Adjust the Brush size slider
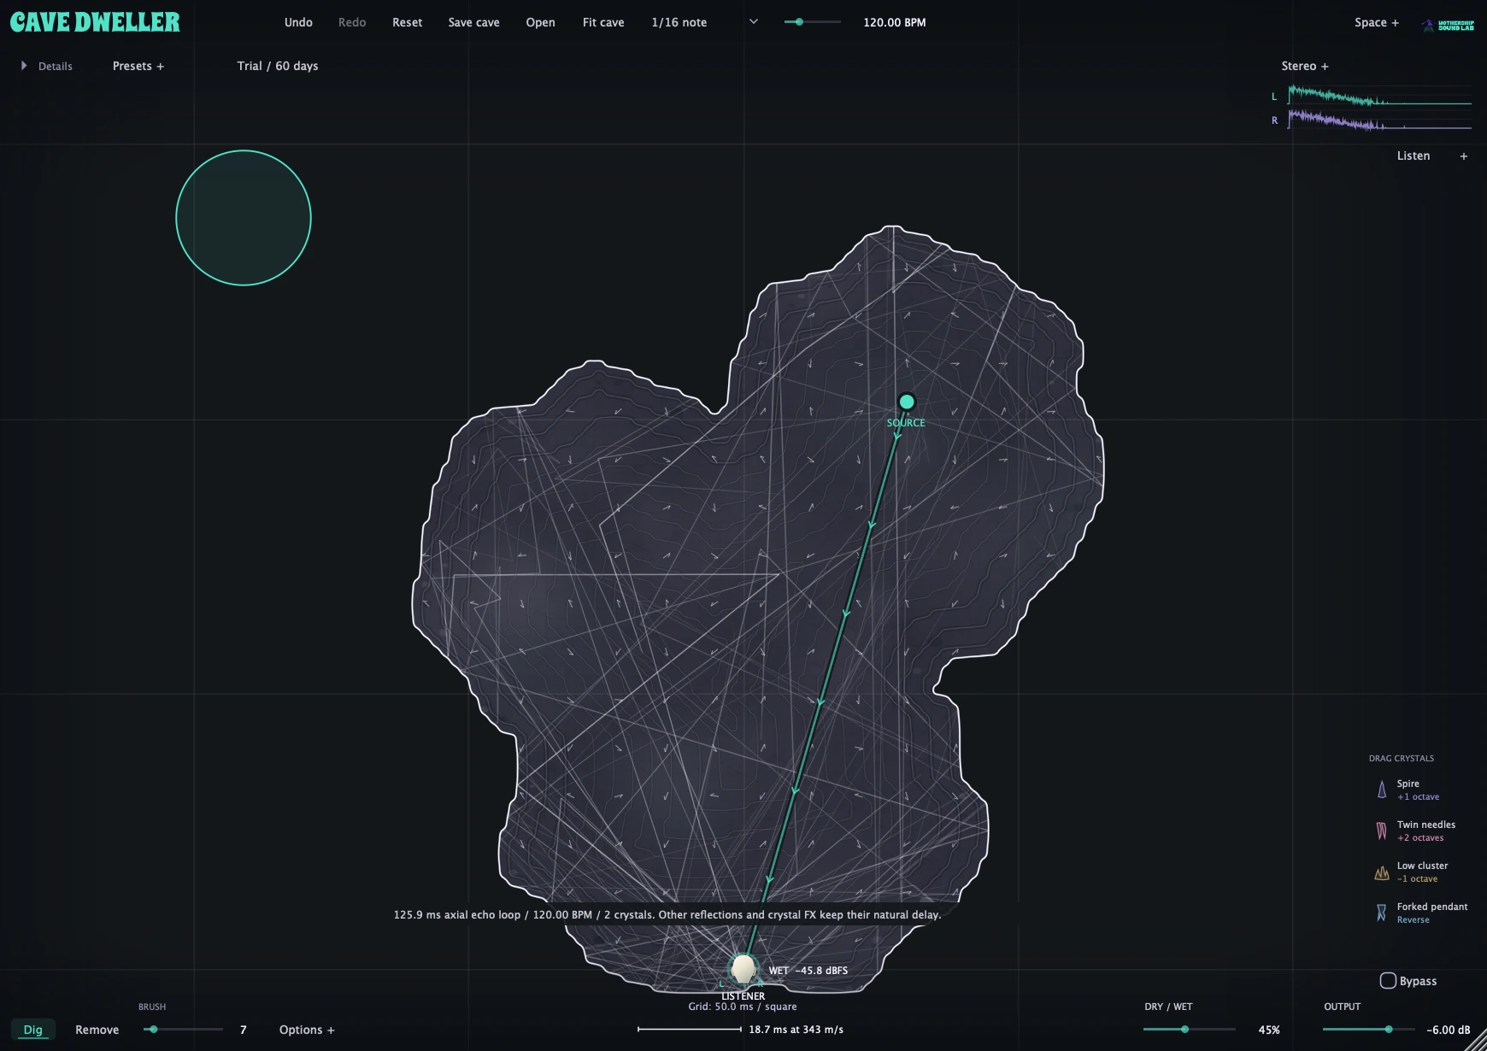This screenshot has width=1487, height=1051. 183,1030
